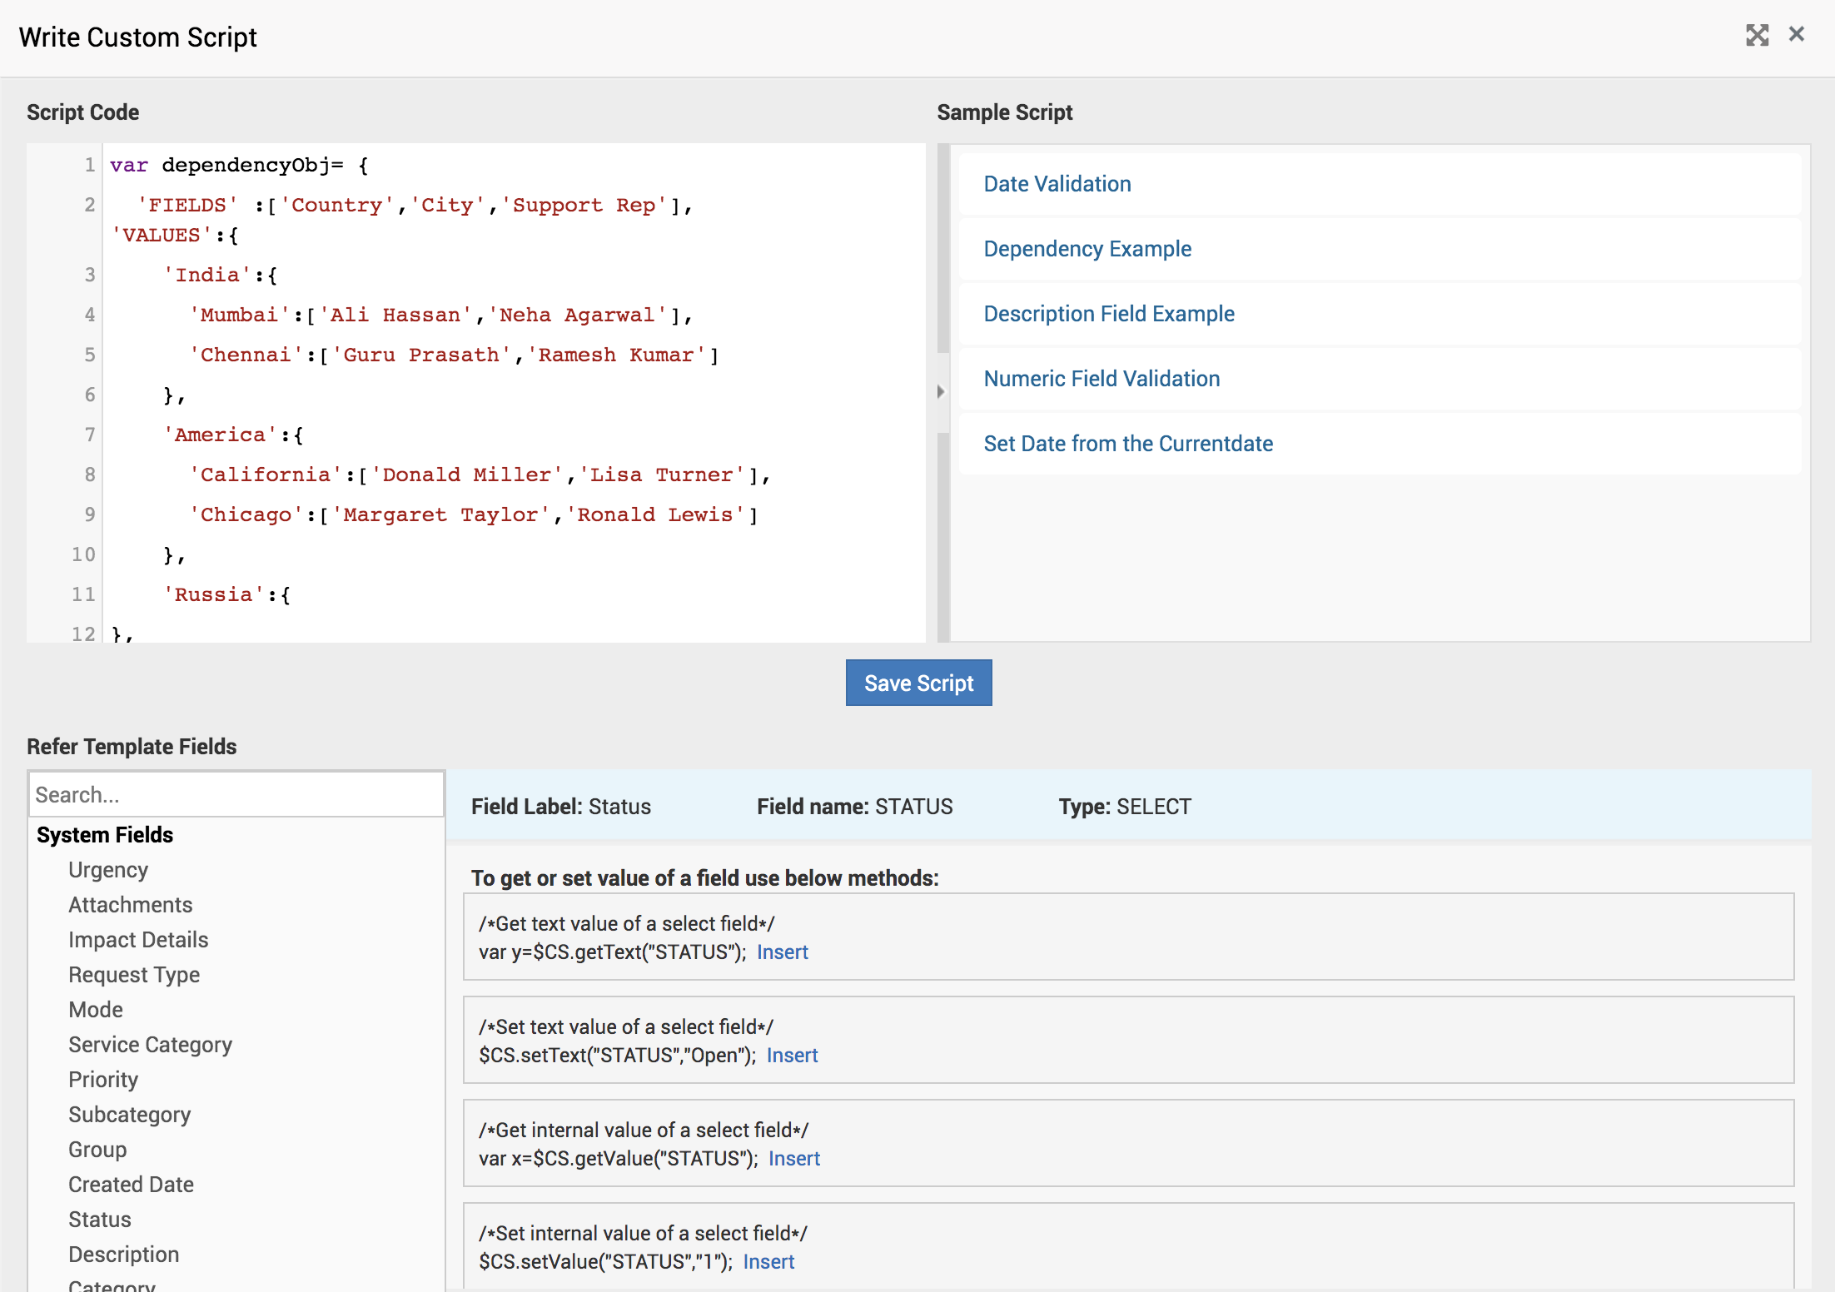Select the Numeric Field Validation sample
Viewport: 1835px width, 1292px height.
pos(1101,379)
